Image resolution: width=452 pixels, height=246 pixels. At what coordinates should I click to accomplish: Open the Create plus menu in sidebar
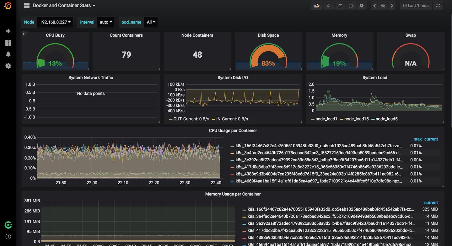click(x=8, y=31)
